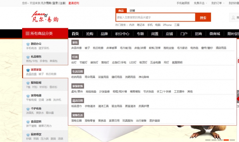
Task: Open the 医护美容 link
Action: 155,120
